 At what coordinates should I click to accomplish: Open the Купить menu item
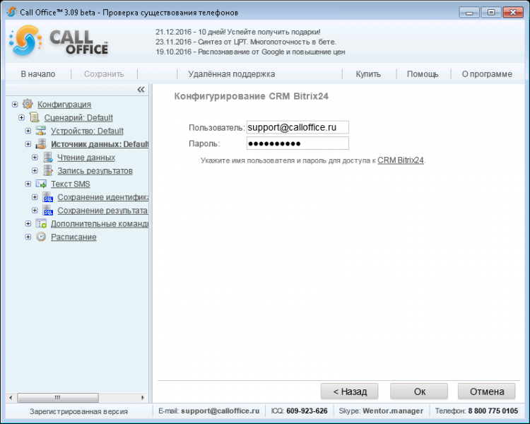[x=368, y=74]
